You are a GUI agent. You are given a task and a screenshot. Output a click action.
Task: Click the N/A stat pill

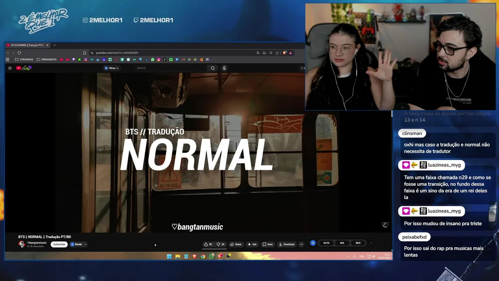[342, 243]
